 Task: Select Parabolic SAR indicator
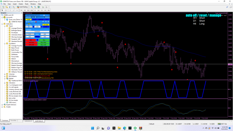16,39
